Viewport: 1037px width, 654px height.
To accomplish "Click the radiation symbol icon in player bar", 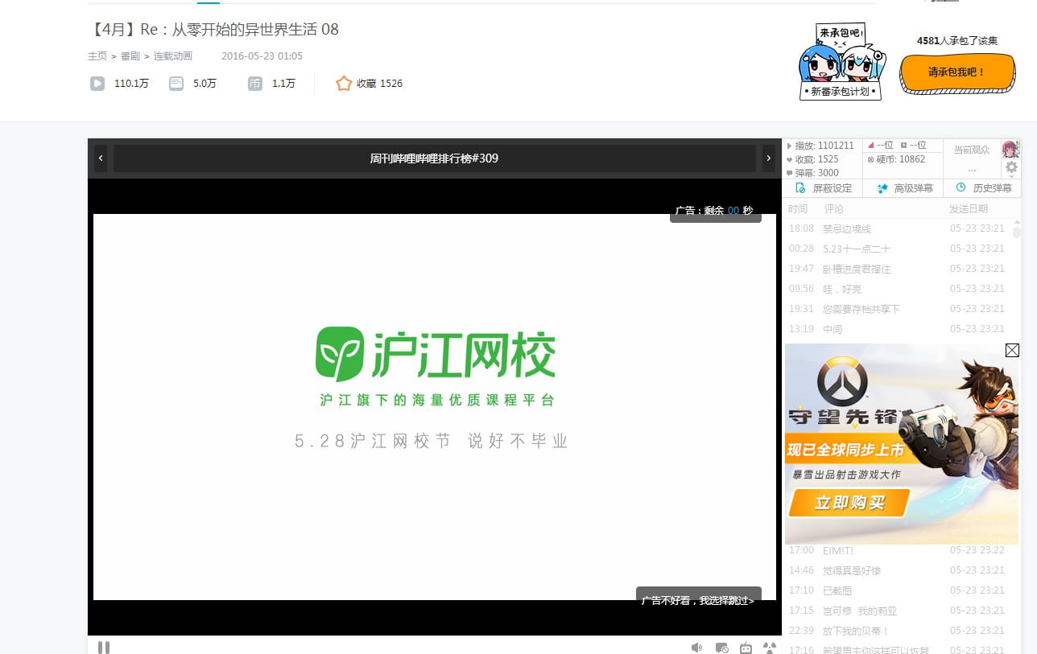I will [x=770, y=647].
